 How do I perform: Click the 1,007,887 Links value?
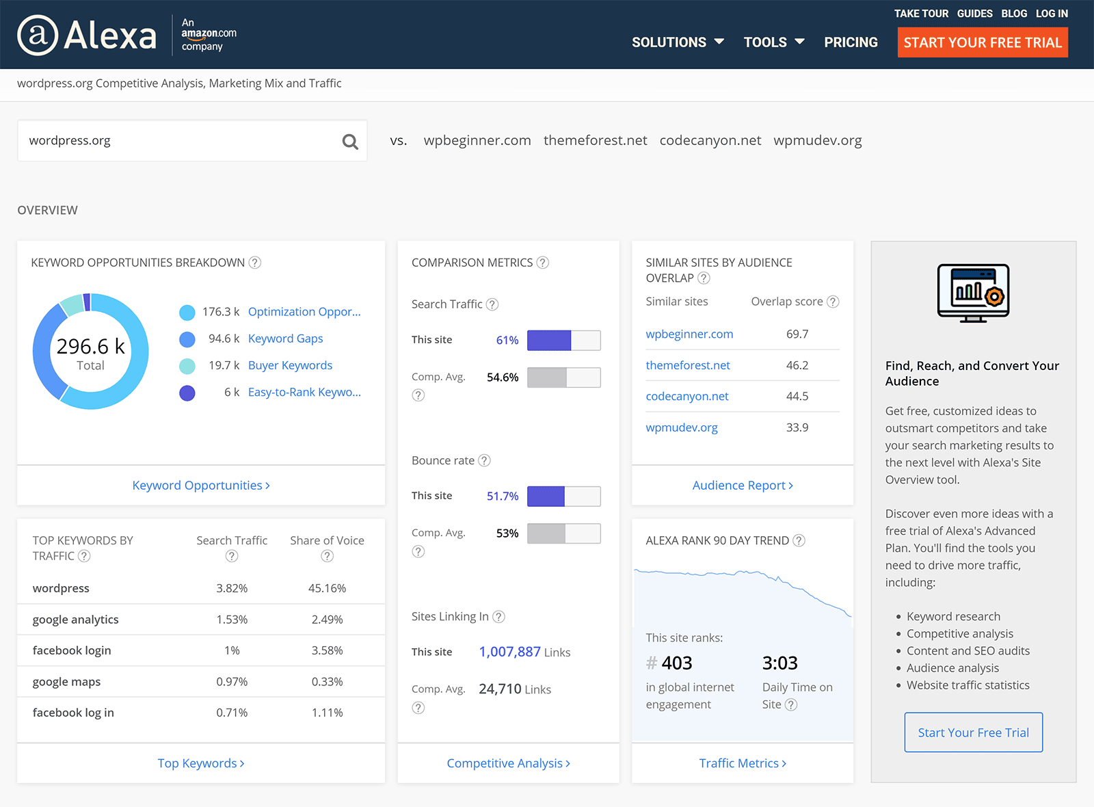pyautogui.click(x=524, y=652)
